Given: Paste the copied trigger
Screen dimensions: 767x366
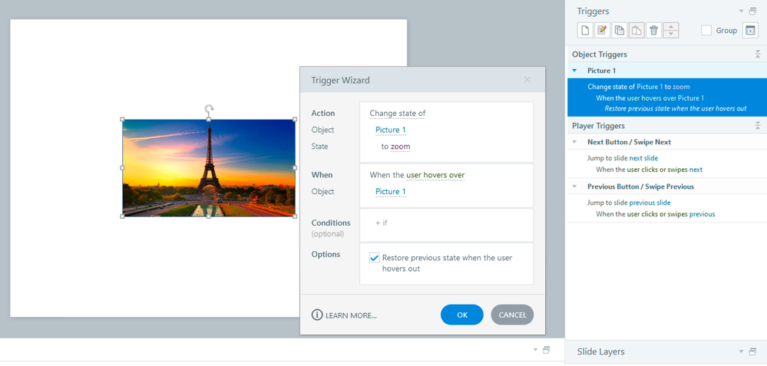Looking at the screenshot, I should point(636,31).
